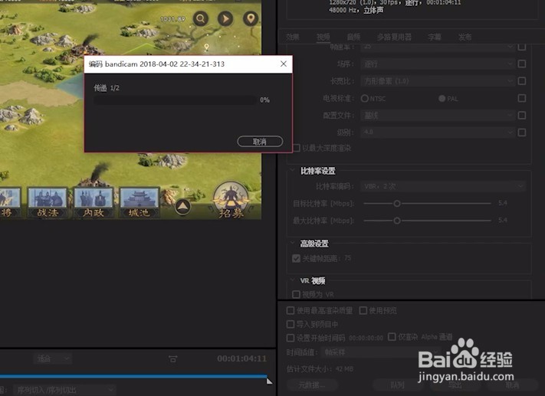Enable the 设置开始时间码 checkbox
545x396 pixels.
click(291, 338)
